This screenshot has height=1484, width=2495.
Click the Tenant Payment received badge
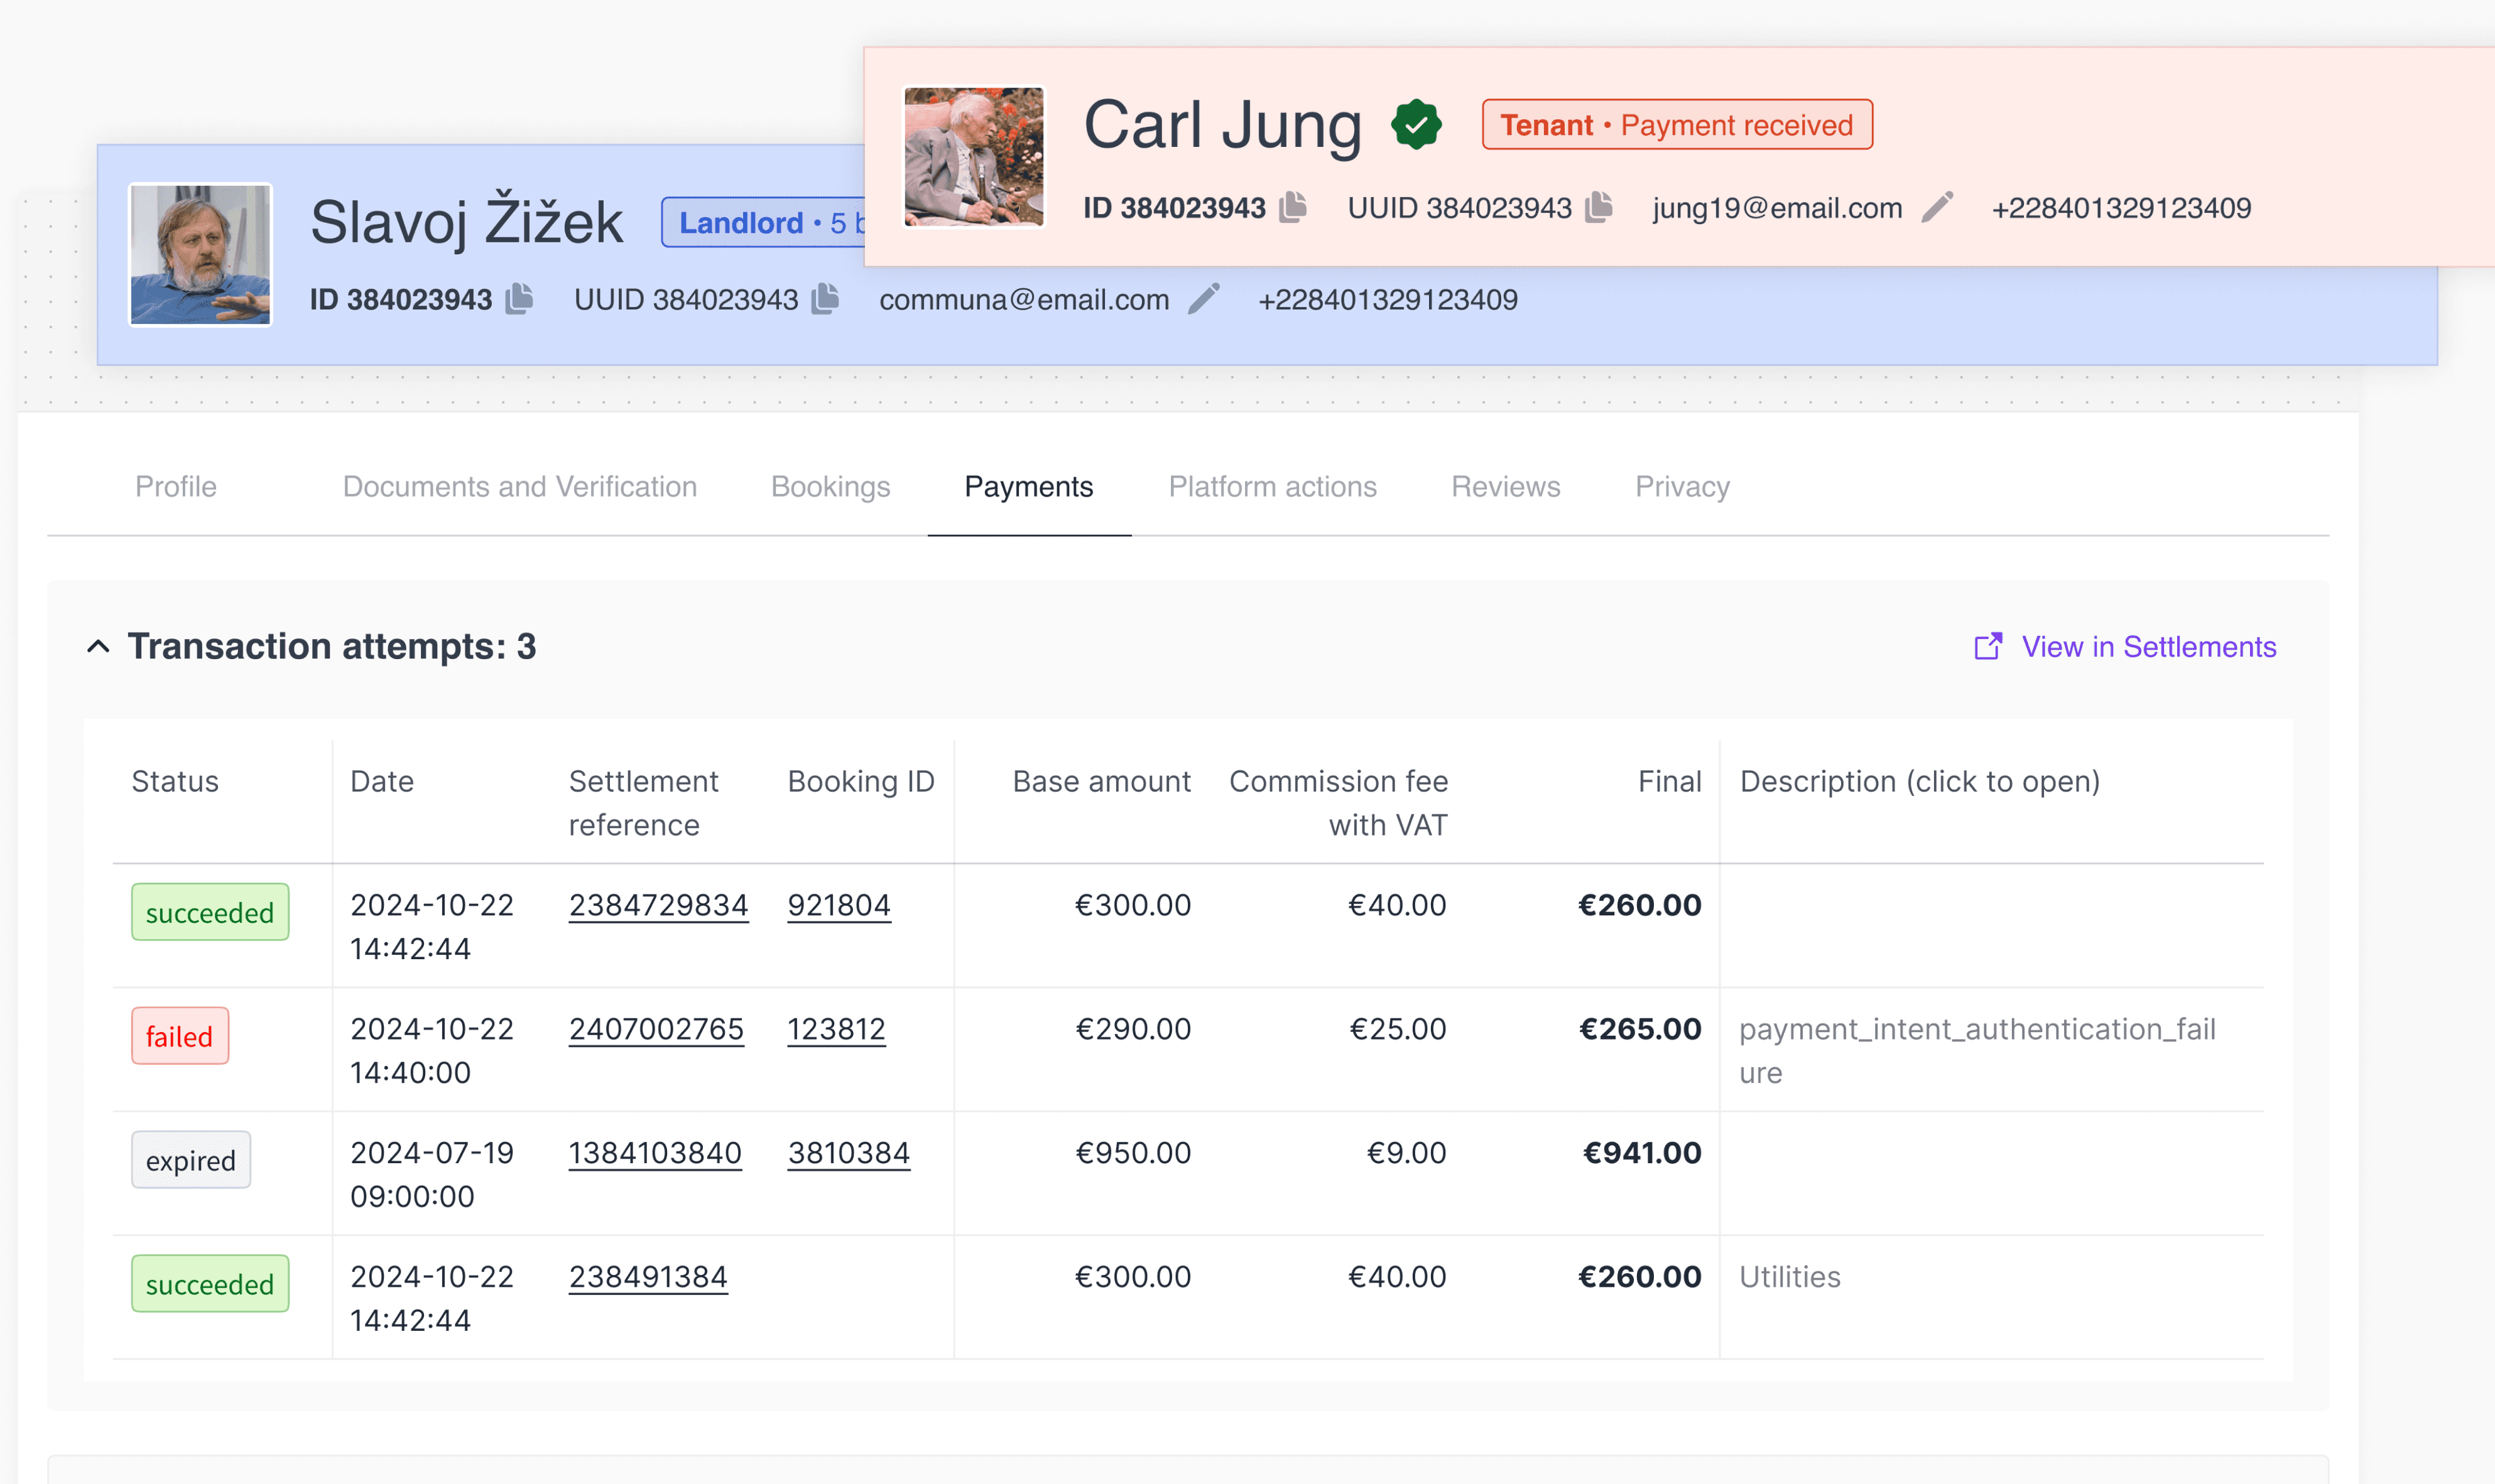pos(1677,125)
